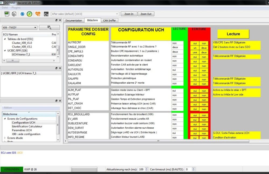Open the 0x hex command tool
Image resolution: width=269 pixels, height=174 pixels.
tap(46, 14)
